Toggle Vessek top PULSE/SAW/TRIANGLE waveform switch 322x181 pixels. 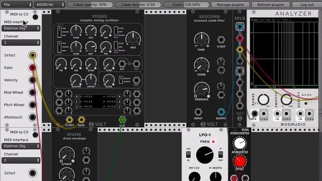tap(116, 32)
